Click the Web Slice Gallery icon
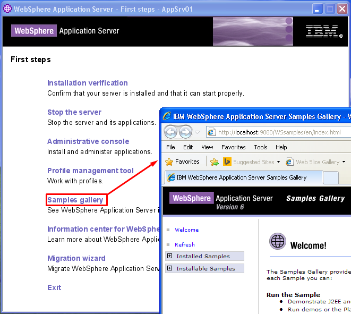 [289, 162]
